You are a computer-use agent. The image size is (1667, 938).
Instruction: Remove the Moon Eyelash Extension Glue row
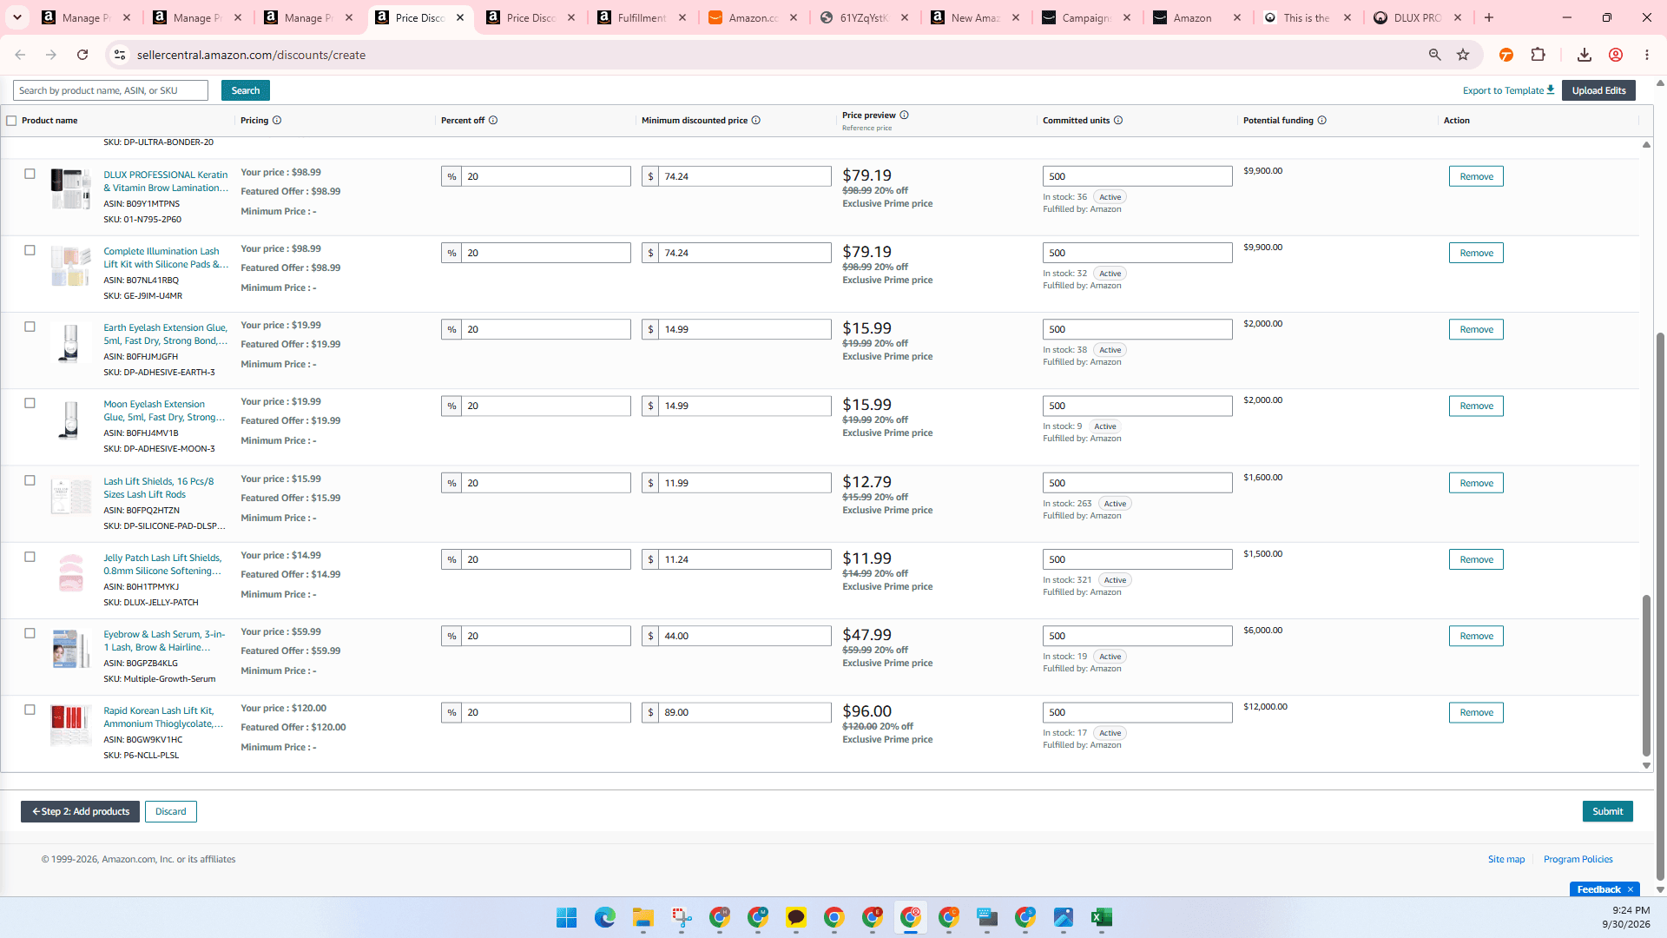pos(1476,406)
